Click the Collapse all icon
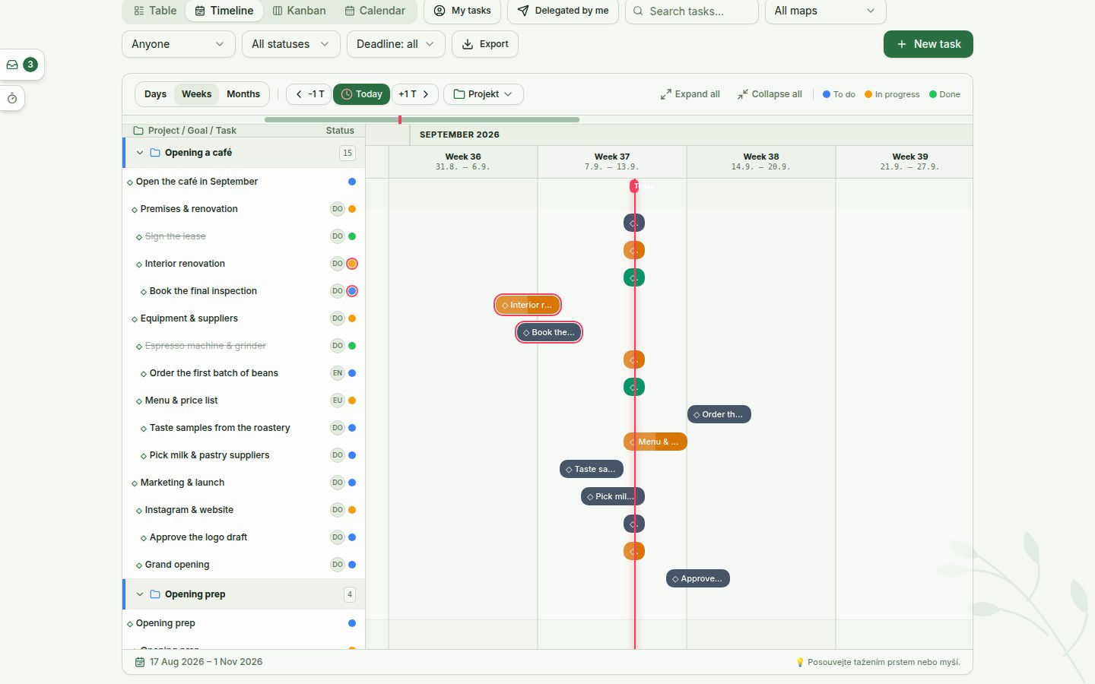The height and width of the screenshot is (684, 1095). [743, 94]
